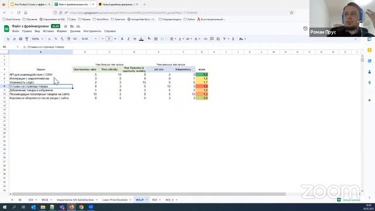Open Google Keep in side panel
The image size is (375, 211).
(x=370, y=50)
